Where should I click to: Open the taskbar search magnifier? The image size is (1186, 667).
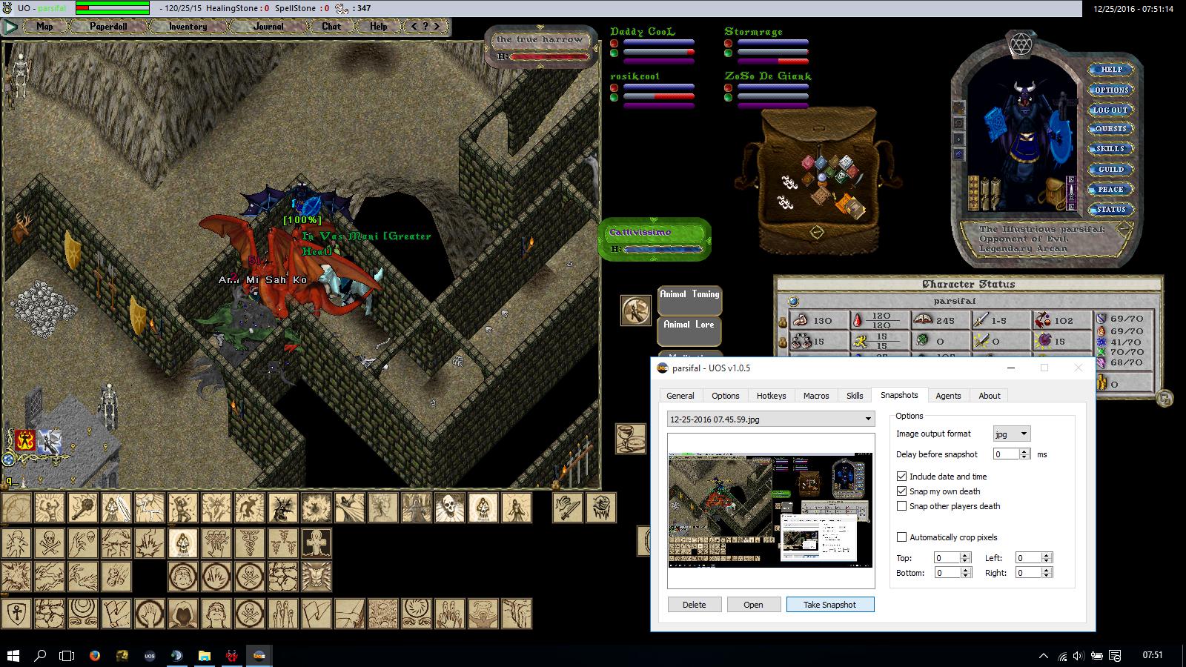40,656
